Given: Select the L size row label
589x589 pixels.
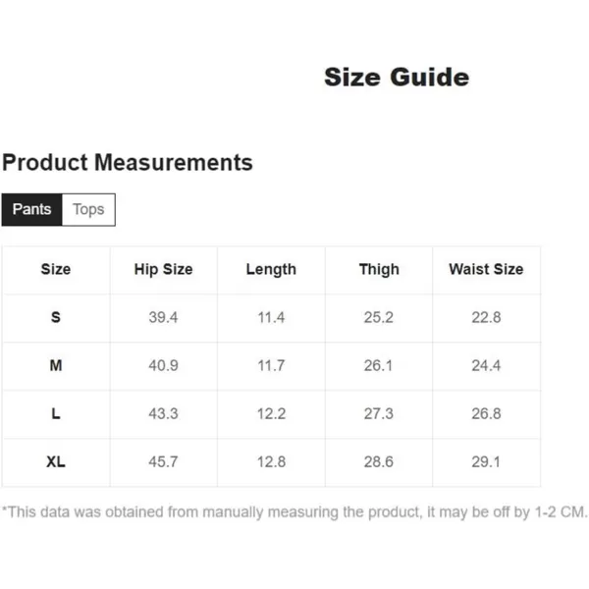Looking at the screenshot, I should click(56, 413).
